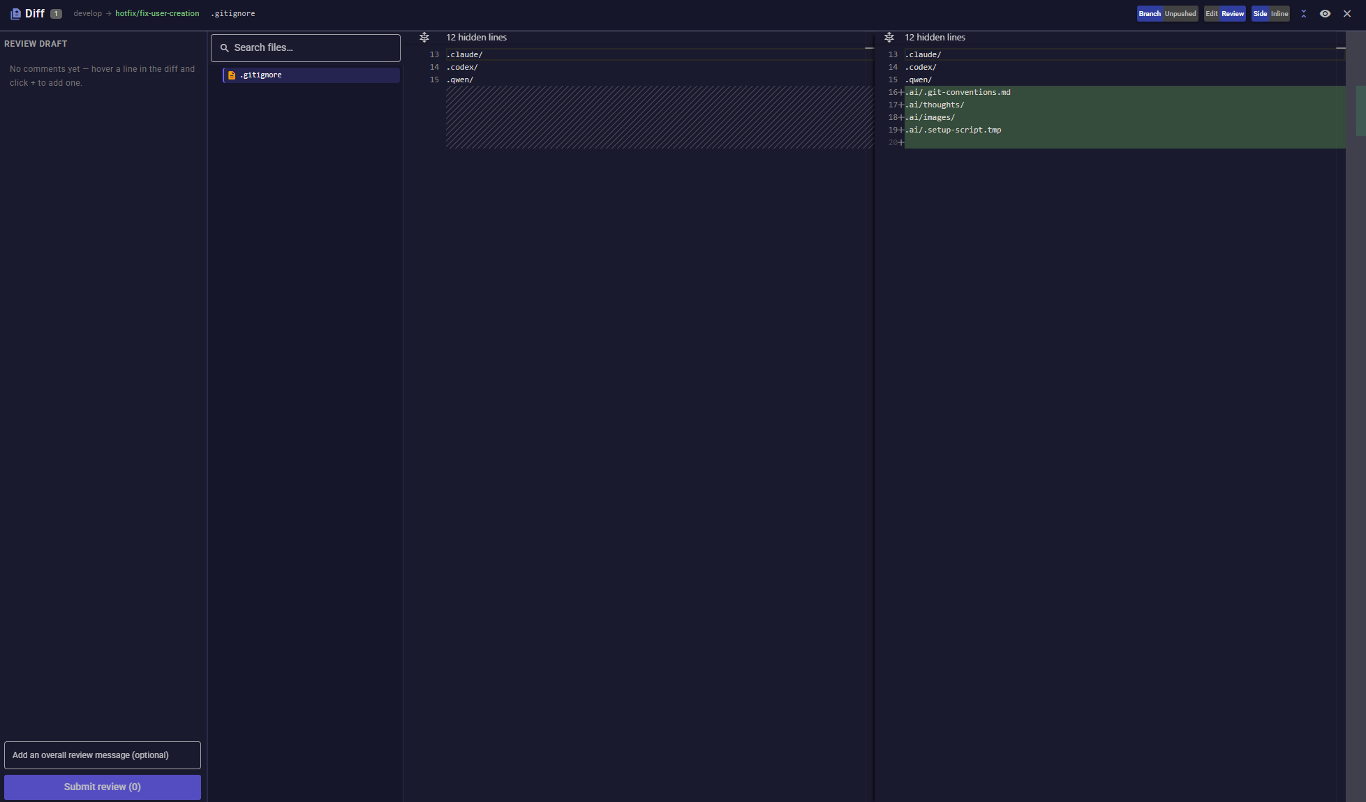
Task: Click added line .ai/images/
Action: [x=930, y=118]
